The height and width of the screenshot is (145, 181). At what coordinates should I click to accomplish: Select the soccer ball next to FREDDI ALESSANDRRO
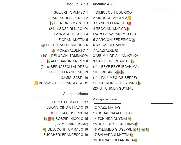(43, 45)
